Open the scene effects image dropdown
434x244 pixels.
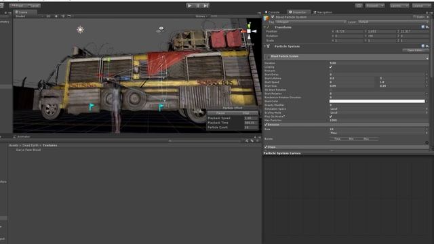click(x=70, y=16)
